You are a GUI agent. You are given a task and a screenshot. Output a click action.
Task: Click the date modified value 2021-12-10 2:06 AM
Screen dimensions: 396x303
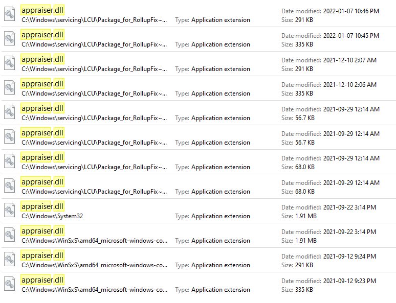coord(350,84)
